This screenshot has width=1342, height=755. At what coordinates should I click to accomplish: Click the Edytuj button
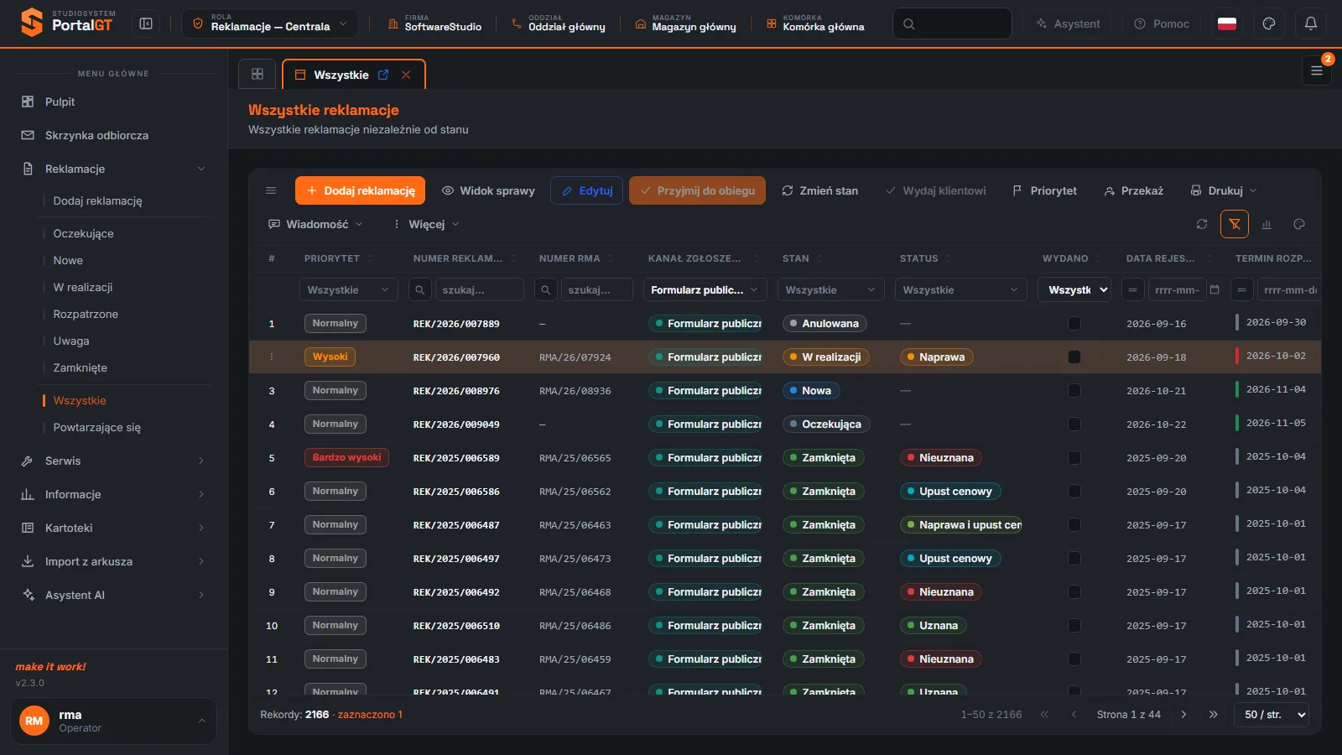[x=587, y=190]
